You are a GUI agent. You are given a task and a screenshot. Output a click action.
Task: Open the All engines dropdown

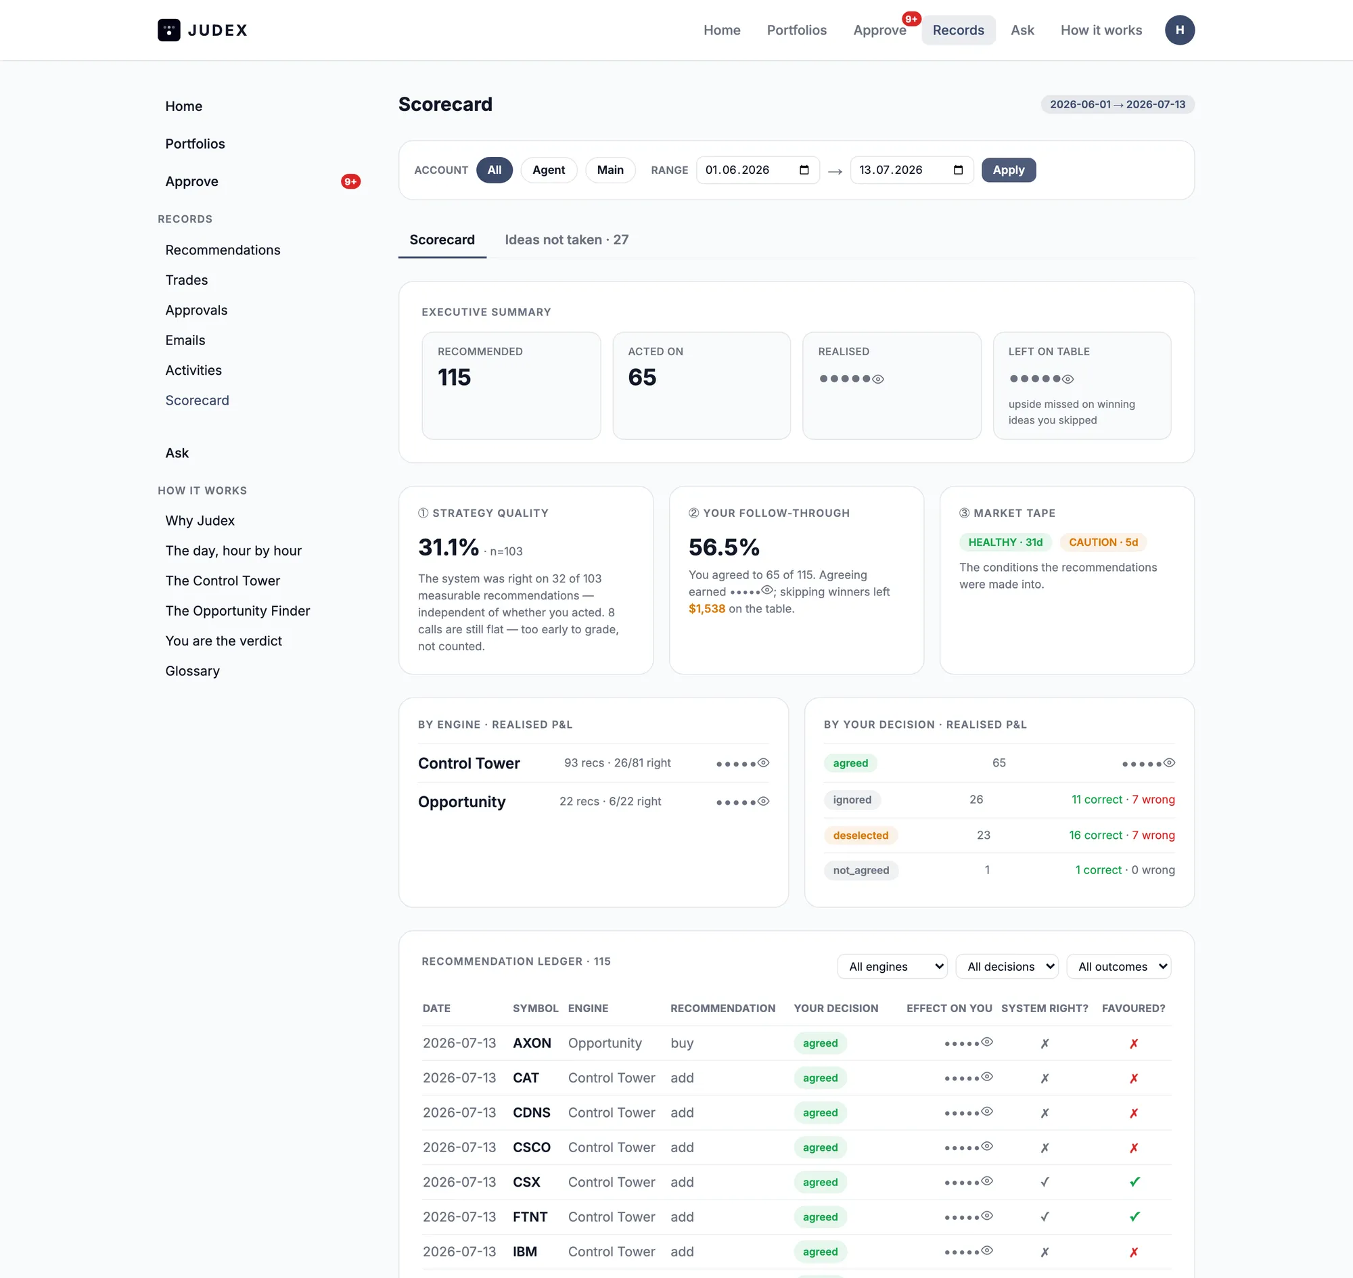(892, 966)
